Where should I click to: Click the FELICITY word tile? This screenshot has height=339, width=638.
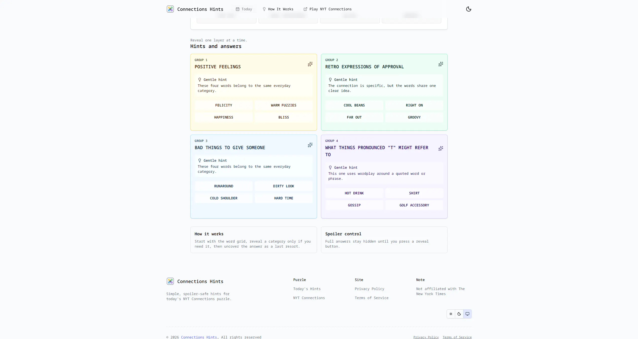pyautogui.click(x=224, y=105)
